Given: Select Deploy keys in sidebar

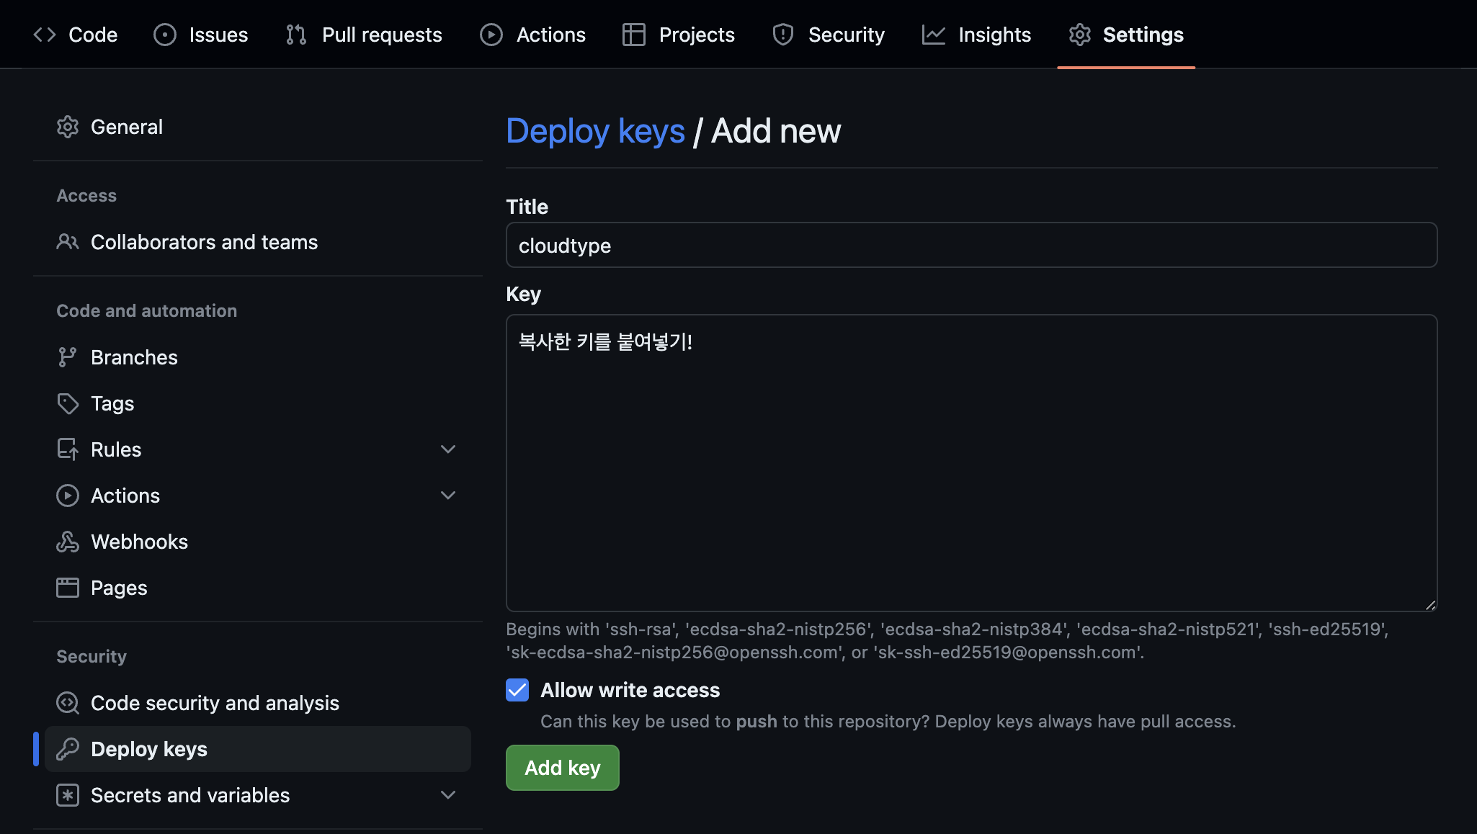Looking at the screenshot, I should point(257,749).
